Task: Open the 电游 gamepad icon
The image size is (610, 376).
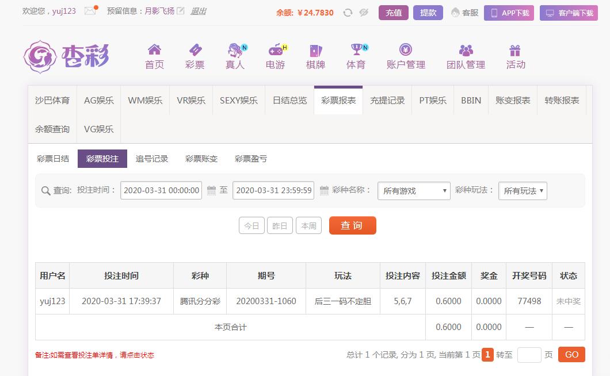Action: click(x=277, y=50)
